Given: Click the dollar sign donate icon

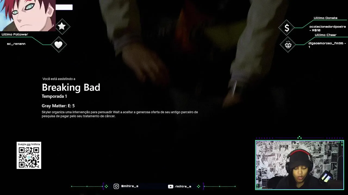Looking at the screenshot, I should point(287,28).
